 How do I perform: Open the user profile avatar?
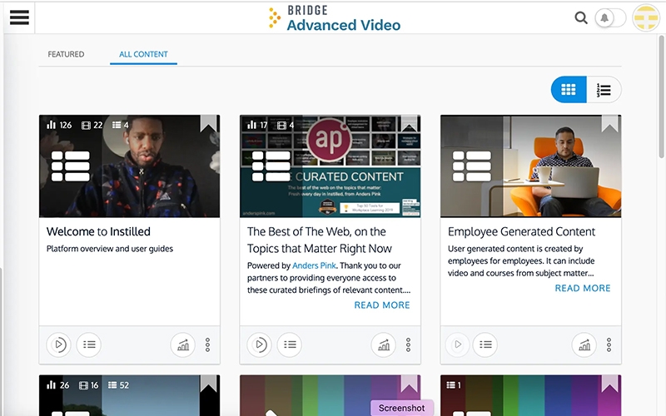click(x=646, y=17)
